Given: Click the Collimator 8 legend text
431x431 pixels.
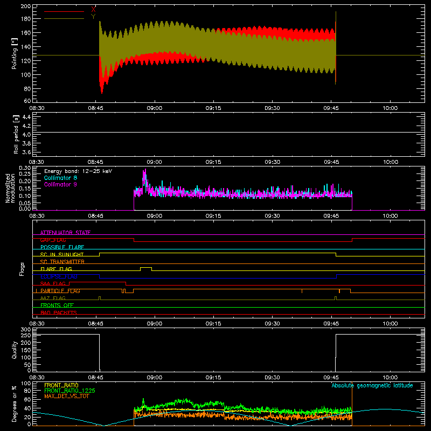Looking at the screenshot, I should click(x=60, y=178).
